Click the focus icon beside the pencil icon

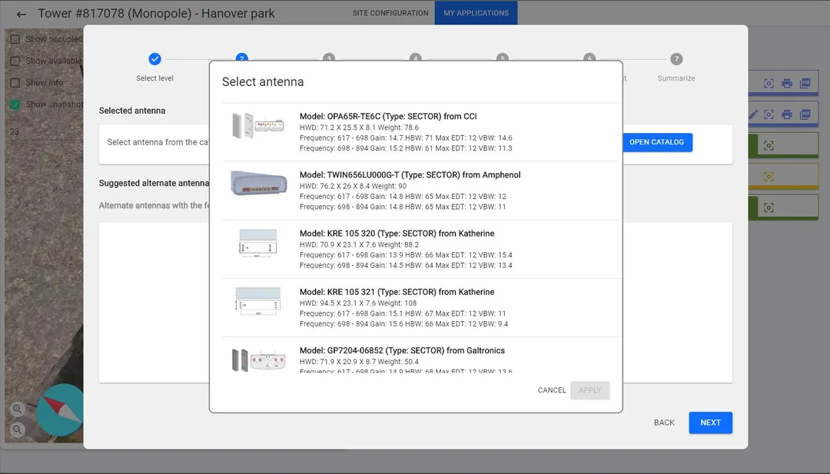click(x=769, y=114)
